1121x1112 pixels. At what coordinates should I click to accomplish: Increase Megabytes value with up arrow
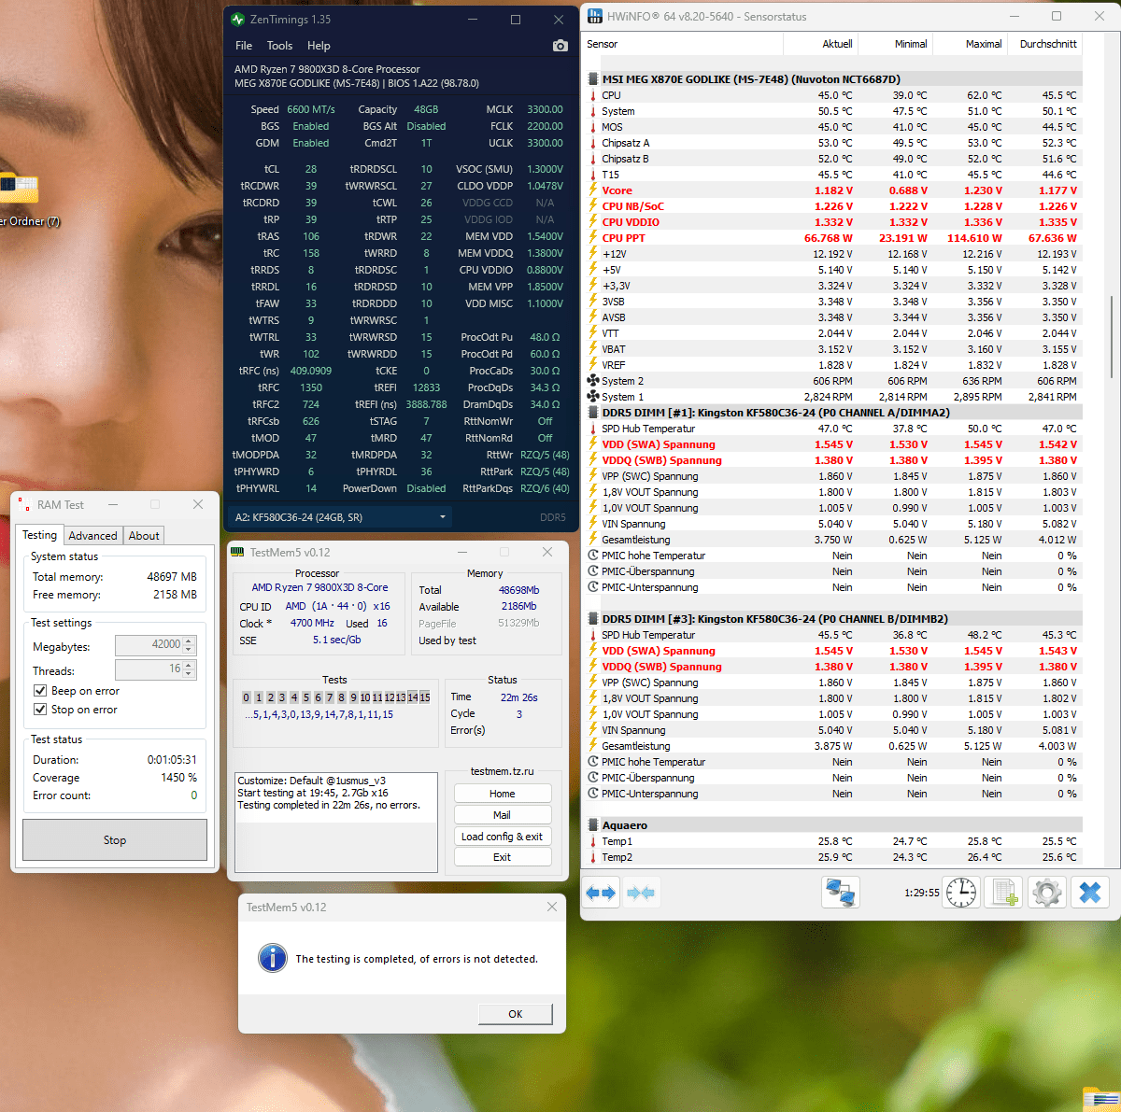click(189, 640)
